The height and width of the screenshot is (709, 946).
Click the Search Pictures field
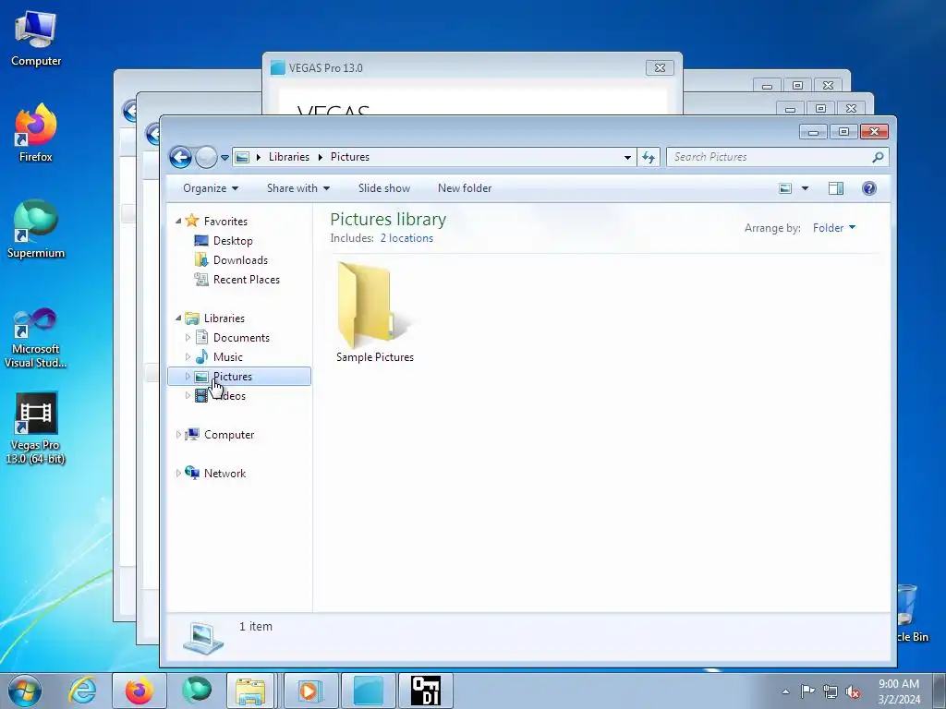click(777, 157)
